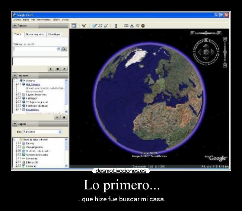Click the stop tour button in Lugares panel
Viewport: 242px width, 211px height.
click(x=64, y=117)
